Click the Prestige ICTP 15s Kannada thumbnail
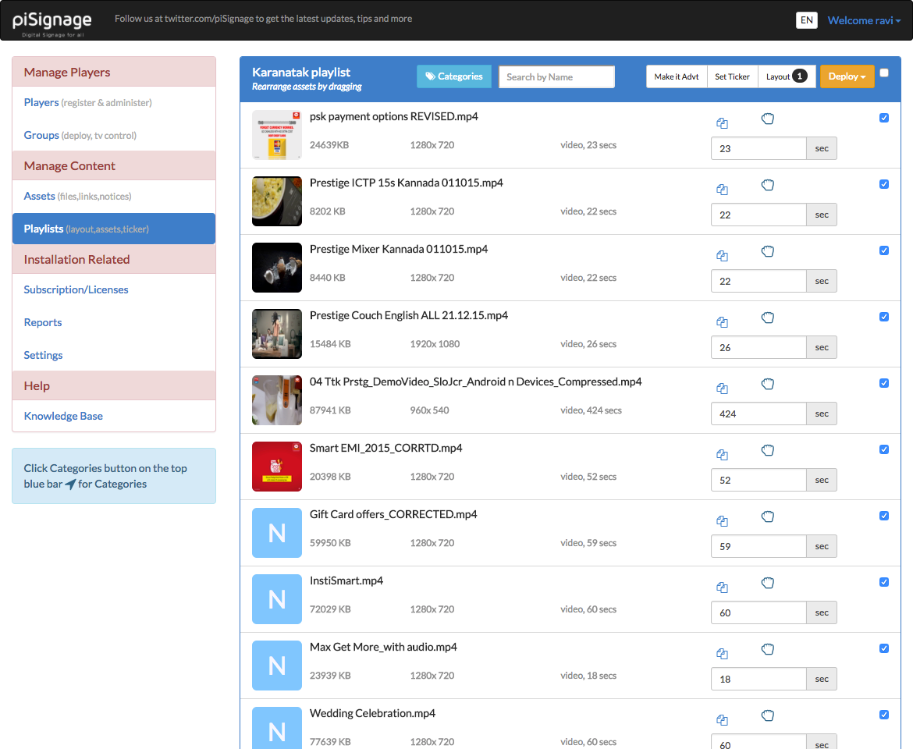The width and height of the screenshot is (913, 749). pos(277,201)
